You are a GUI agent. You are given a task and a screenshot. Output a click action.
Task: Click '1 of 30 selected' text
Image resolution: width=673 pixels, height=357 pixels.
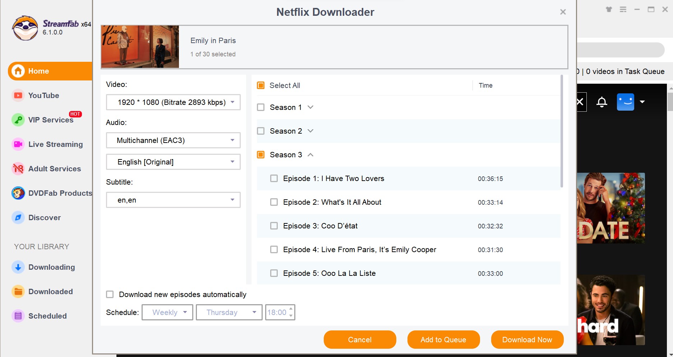213,54
